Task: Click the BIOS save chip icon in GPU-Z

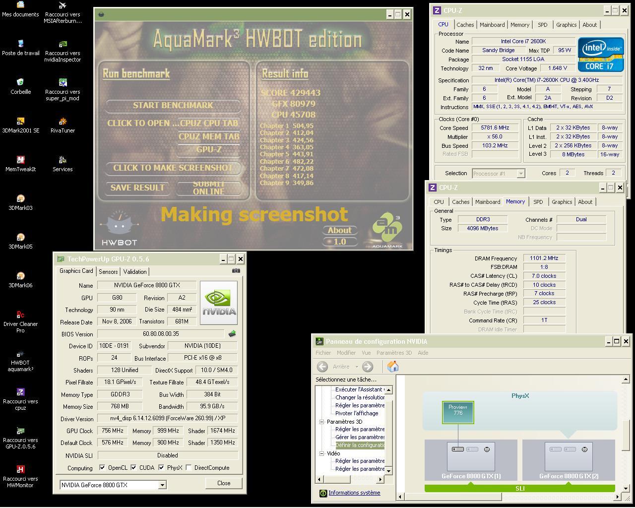Action: [x=232, y=334]
